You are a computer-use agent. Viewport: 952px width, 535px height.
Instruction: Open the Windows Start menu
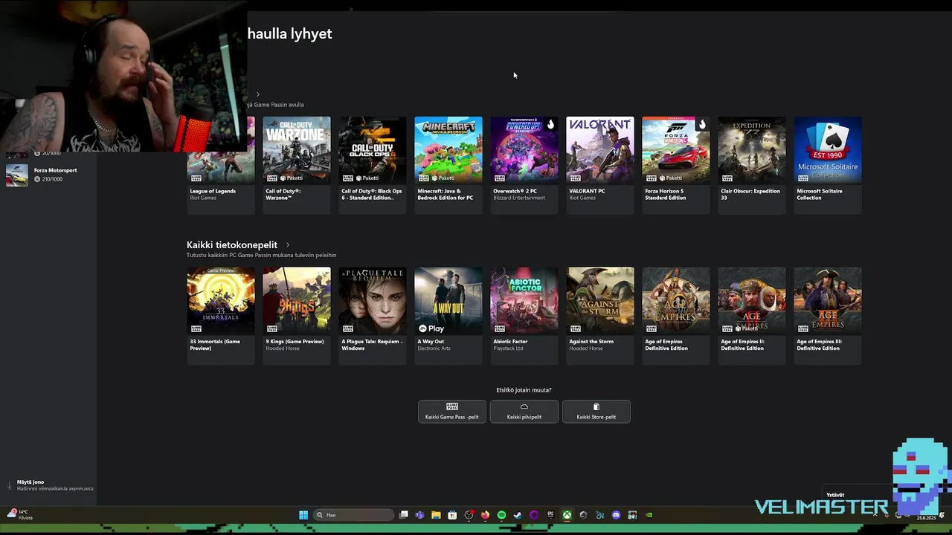(x=303, y=515)
